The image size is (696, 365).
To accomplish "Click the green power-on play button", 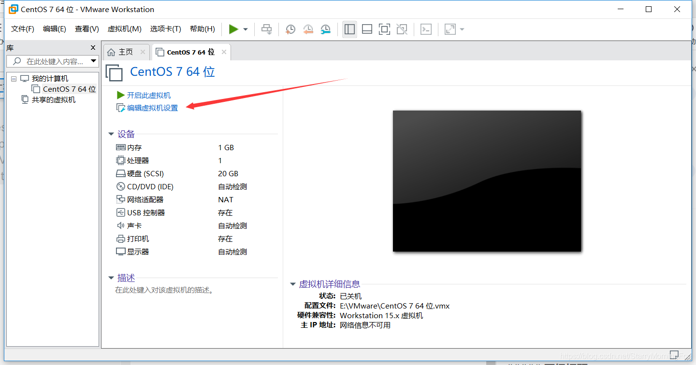I will pos(233,29).
